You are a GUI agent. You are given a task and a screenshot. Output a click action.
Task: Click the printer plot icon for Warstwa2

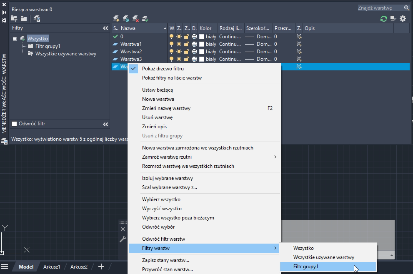click(194, 52)
